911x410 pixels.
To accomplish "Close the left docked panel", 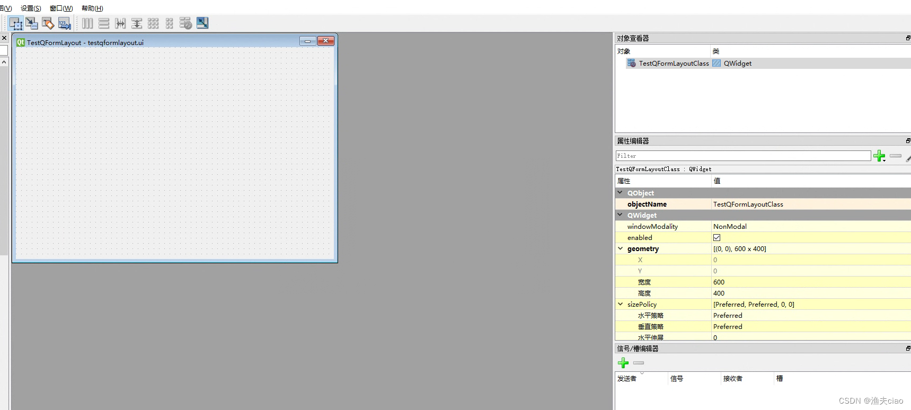I will [x=4, y=38].
